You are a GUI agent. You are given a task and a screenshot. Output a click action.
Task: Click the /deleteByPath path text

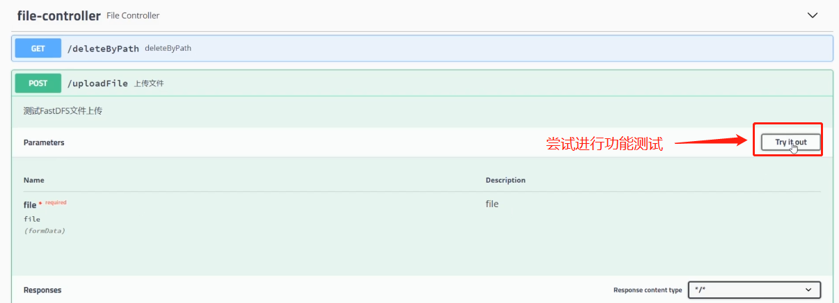(103, 49)
